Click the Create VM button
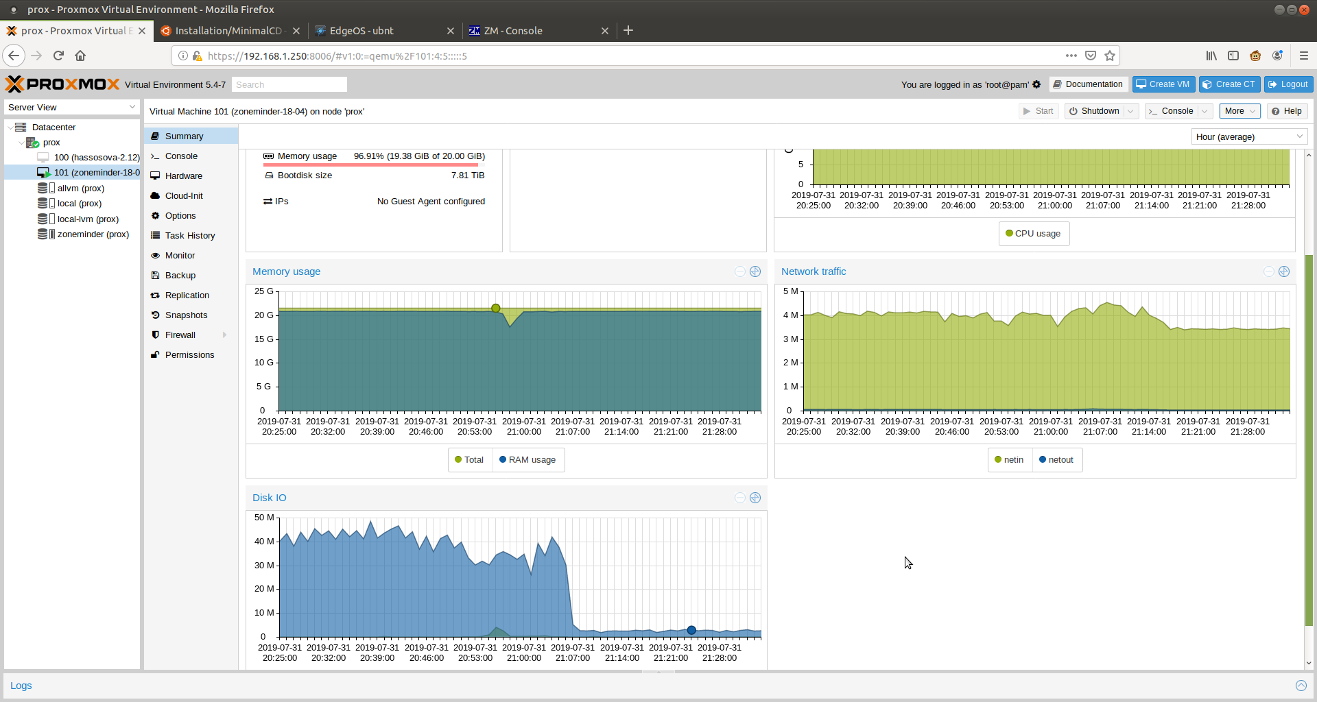This screenshot has width=1317, height=702. tap(1163, 84)
